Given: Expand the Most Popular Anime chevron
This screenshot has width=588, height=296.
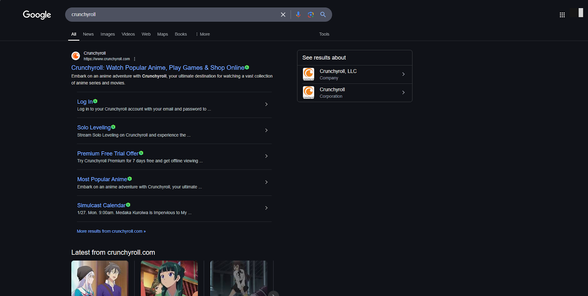Looking at the screenshot, I should pyautogui.click(x=266, y=182).
